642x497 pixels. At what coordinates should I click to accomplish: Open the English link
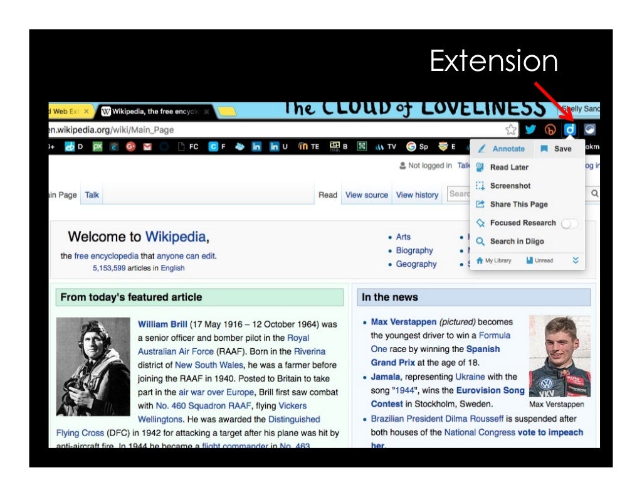tap(172, 268)
